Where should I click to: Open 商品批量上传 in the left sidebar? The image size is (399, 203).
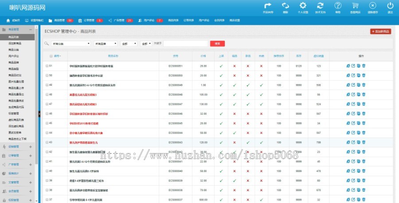pyautogui.click(x=16, y=88)
